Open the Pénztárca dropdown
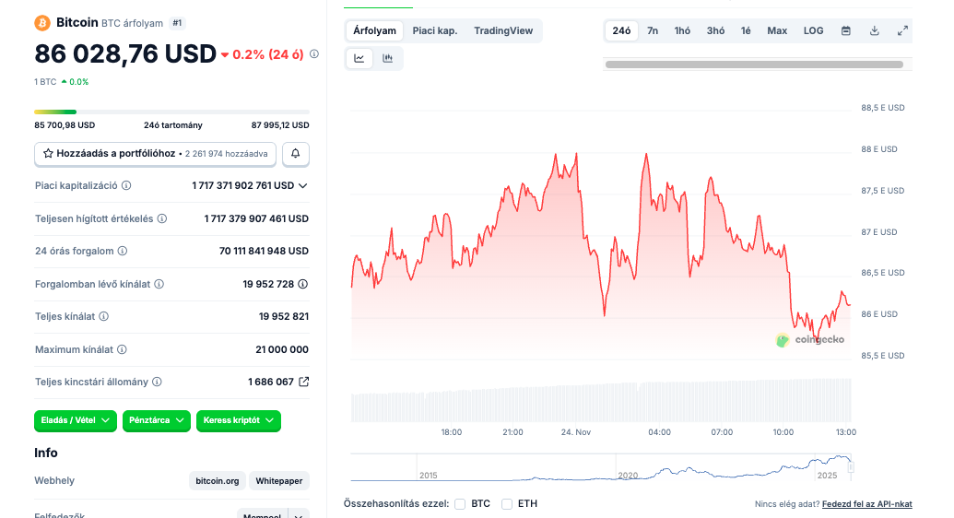Image resolution: width=954 pixels, height=518 pixels. click(157, 420)
